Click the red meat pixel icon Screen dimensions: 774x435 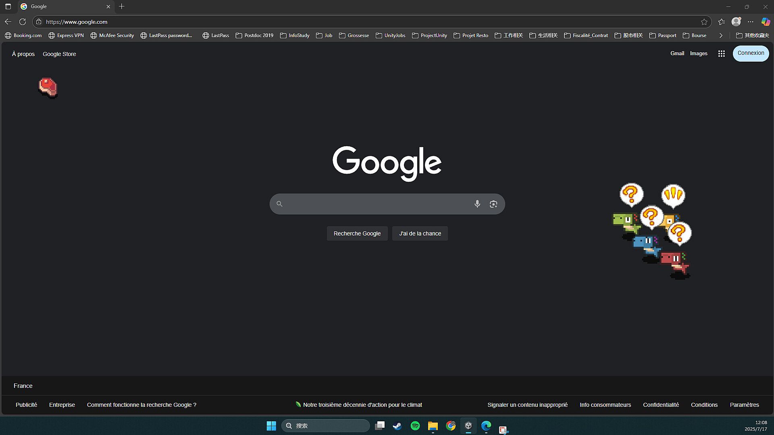(48, 87)
